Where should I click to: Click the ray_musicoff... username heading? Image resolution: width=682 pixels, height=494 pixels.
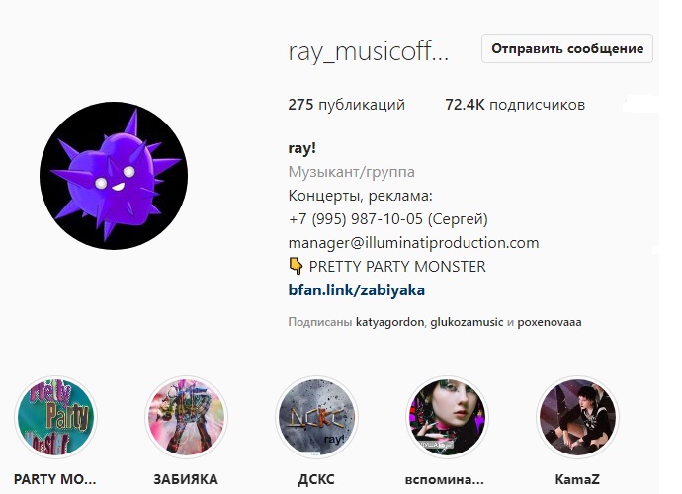tap(368, 52)
